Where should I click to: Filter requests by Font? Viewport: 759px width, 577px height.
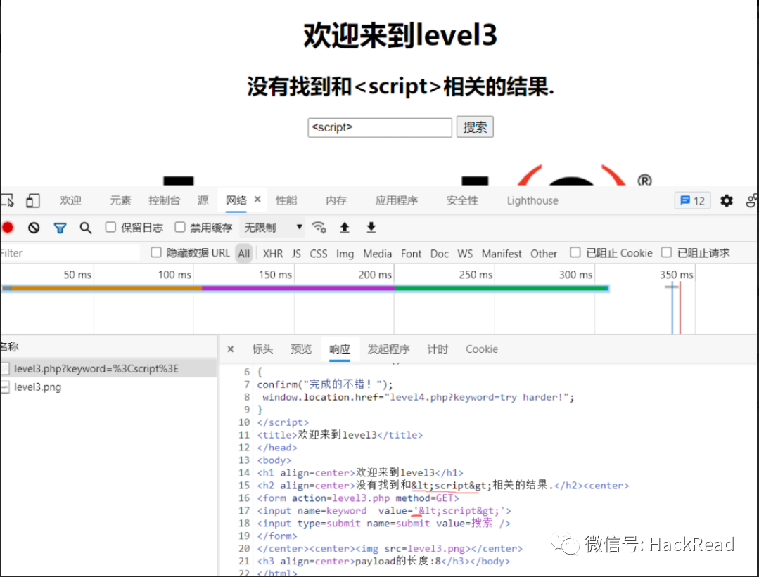411,254
